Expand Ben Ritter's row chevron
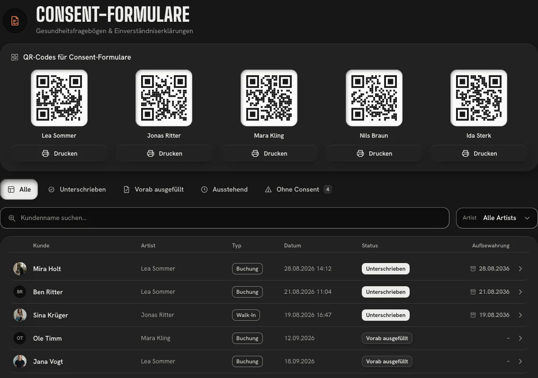538x378 pixels. point(520,292)
